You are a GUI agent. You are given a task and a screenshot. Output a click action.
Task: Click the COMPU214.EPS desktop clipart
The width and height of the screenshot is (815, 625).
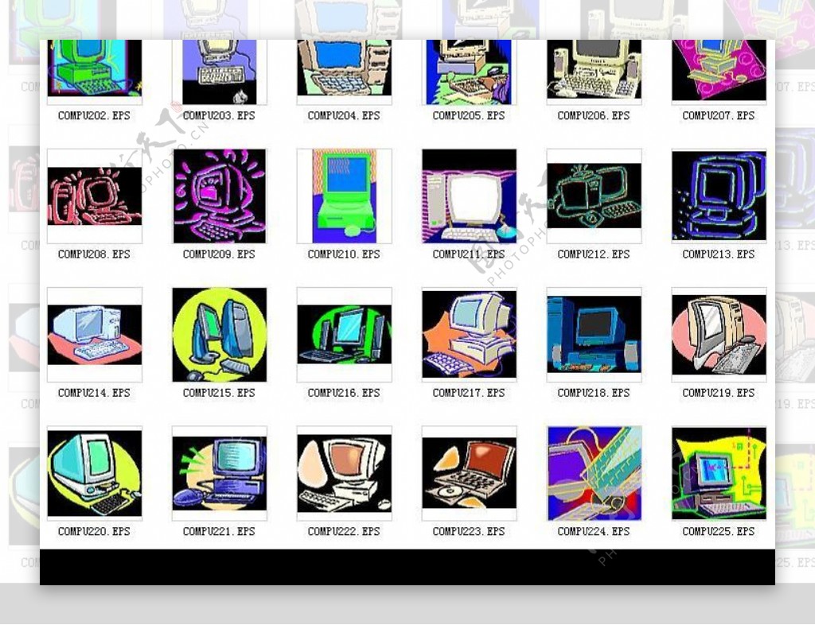click(x=94, y=334)
